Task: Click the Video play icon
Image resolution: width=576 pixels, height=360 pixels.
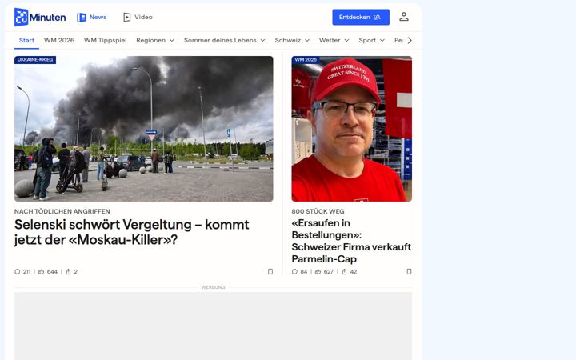Action: [126, 18]
